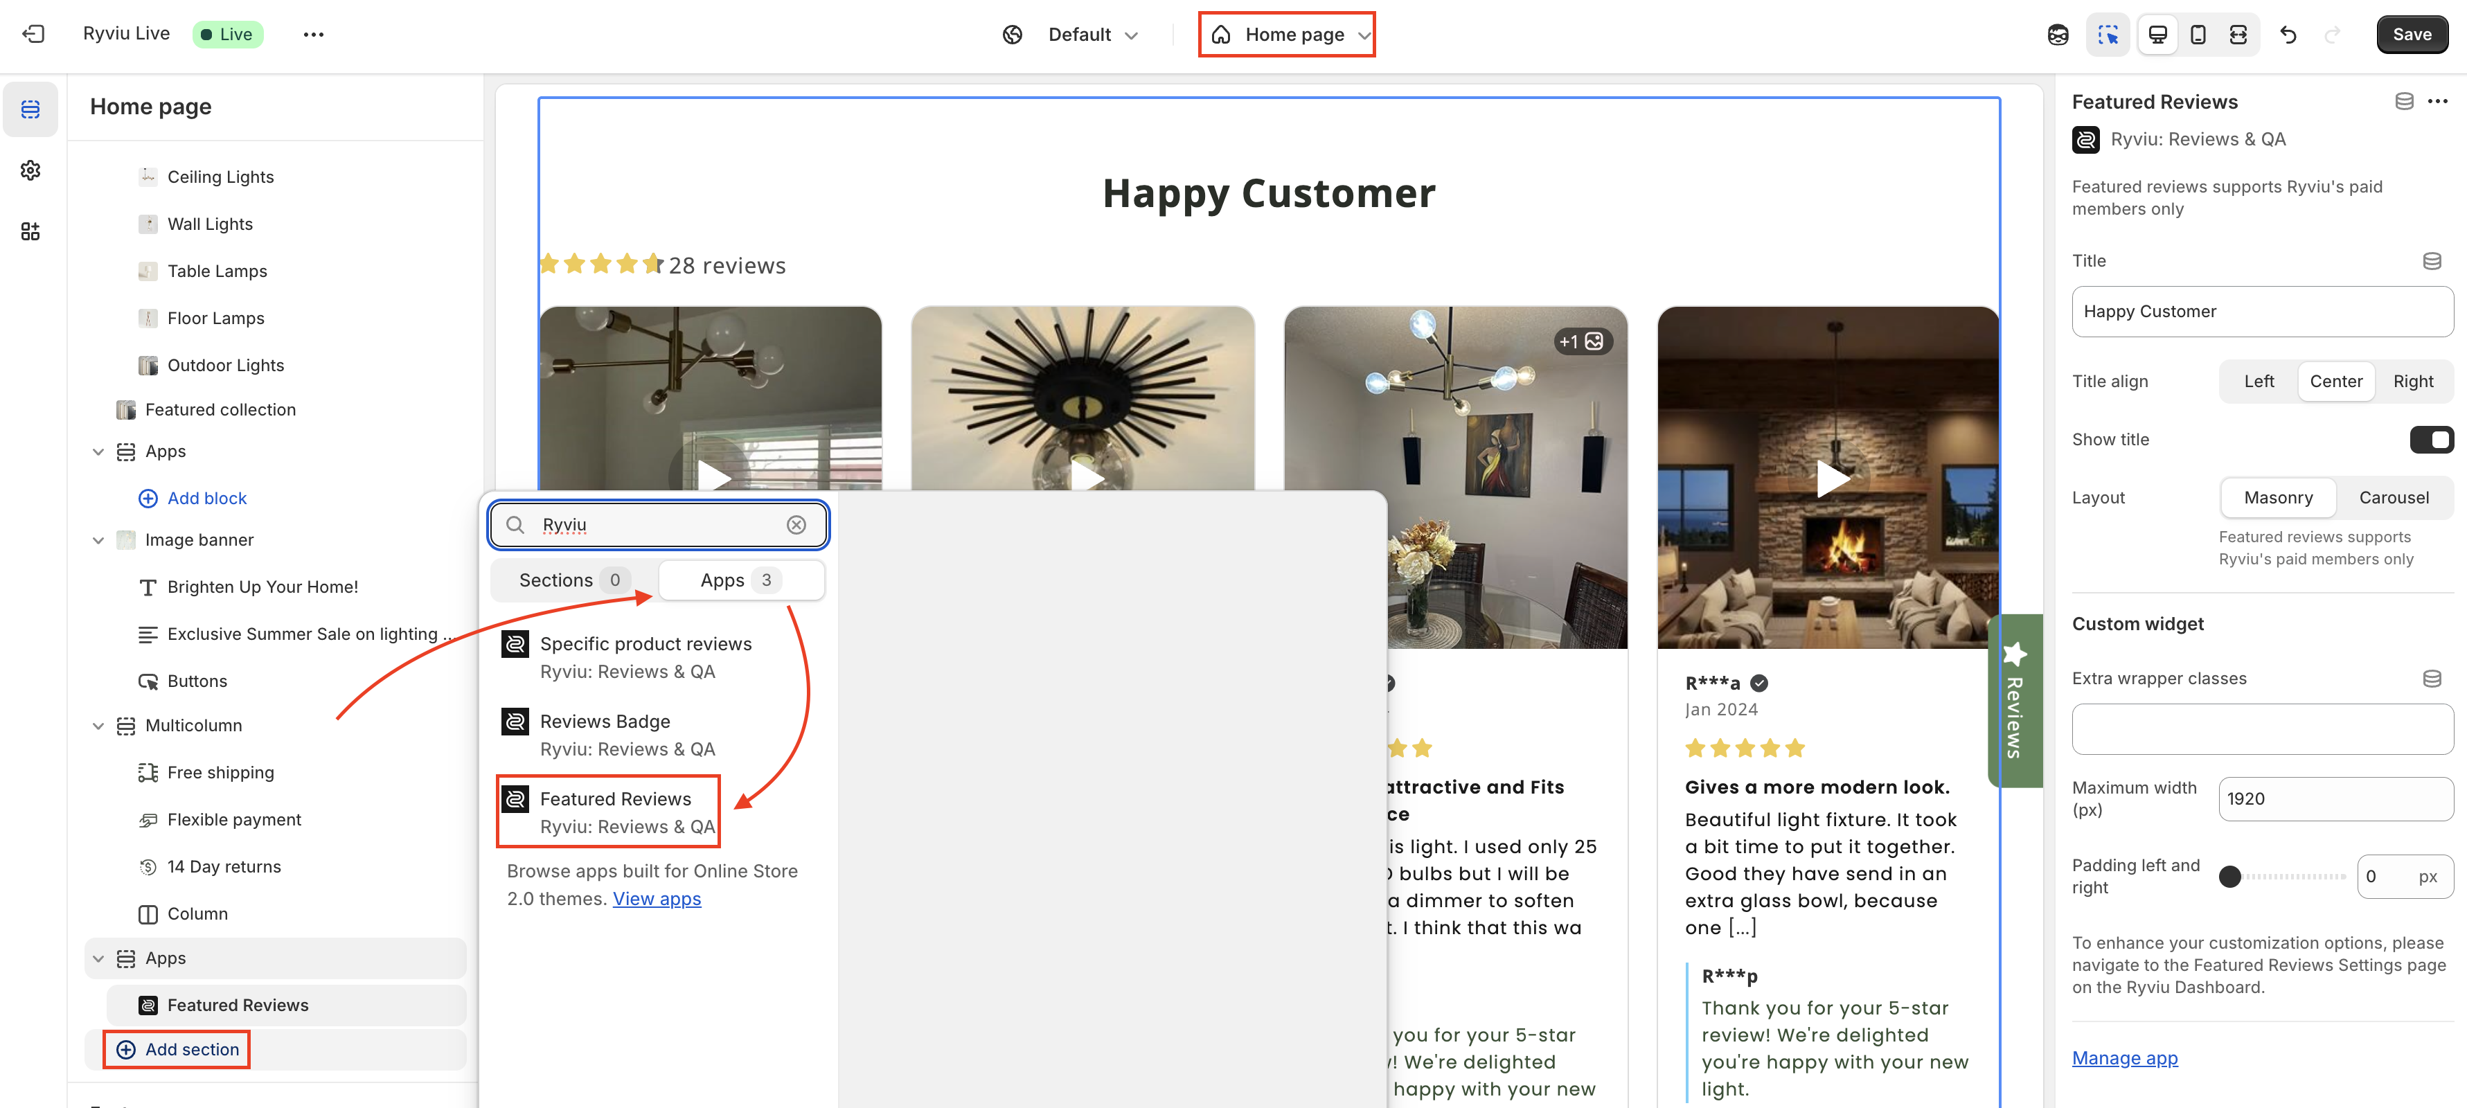
Task: Click dynamic source icon next to Title
Action: (2432, 260)
